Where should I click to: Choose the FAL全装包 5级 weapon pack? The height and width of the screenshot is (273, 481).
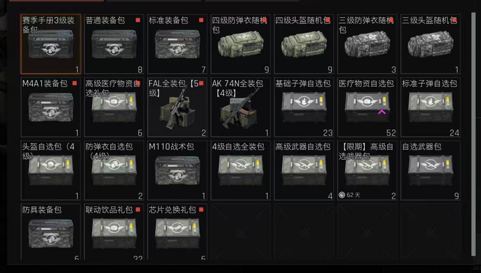(177, 107)
